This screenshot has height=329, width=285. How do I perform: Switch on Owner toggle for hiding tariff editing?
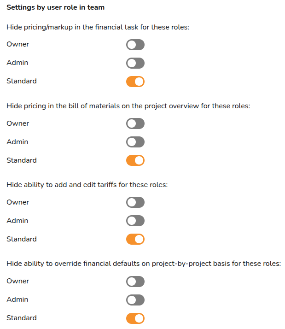point(135,202)
